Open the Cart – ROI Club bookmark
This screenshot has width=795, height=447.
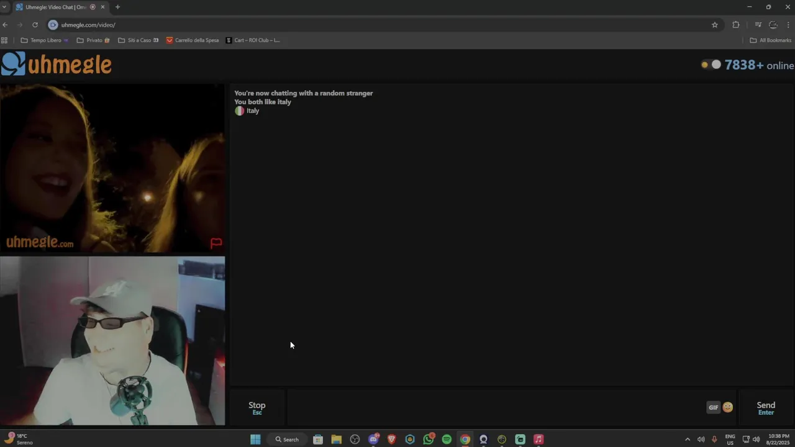click(x=253, y=40)
